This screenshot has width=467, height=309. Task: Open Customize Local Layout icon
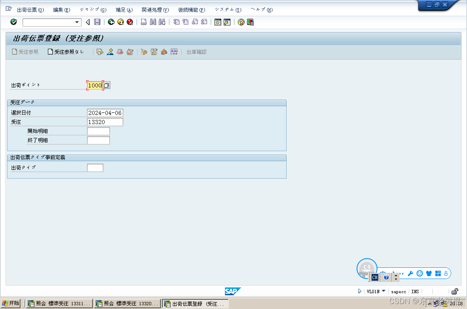coord(250,22)
